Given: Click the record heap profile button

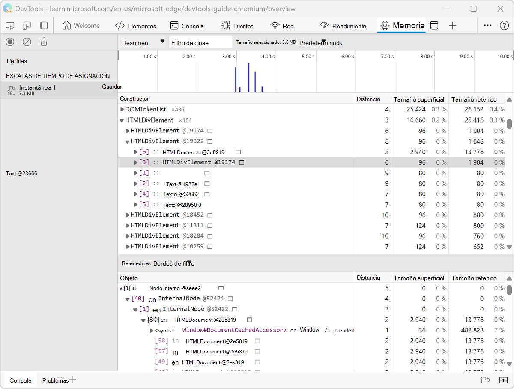Looking at the screenshot, I should pos(10,42).
